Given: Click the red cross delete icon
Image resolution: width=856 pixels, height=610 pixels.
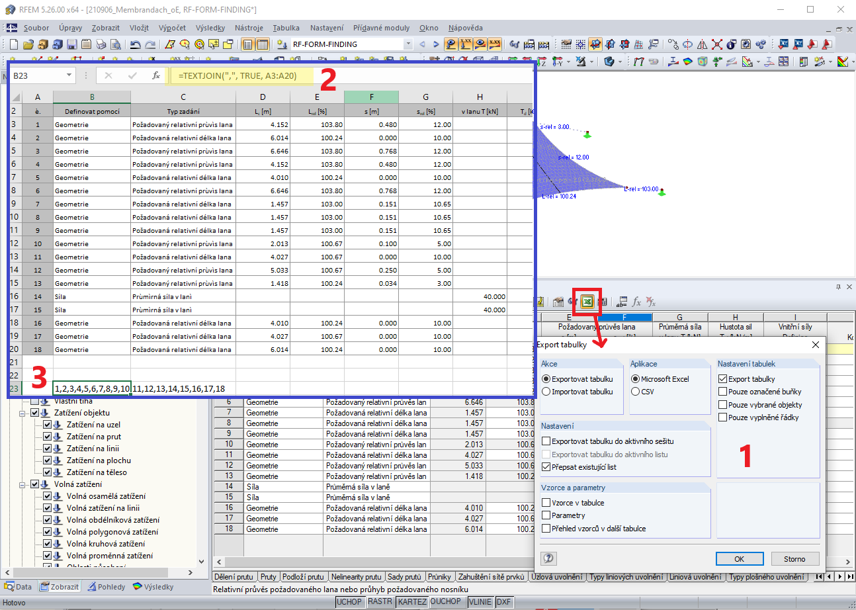Looking at the screenshot, I should pos(717,44).
